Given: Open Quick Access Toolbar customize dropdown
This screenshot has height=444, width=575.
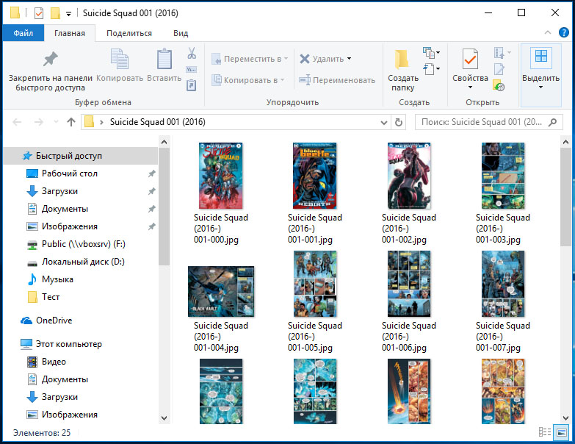Looking at the screenshot, I should (x=68, y=14).
